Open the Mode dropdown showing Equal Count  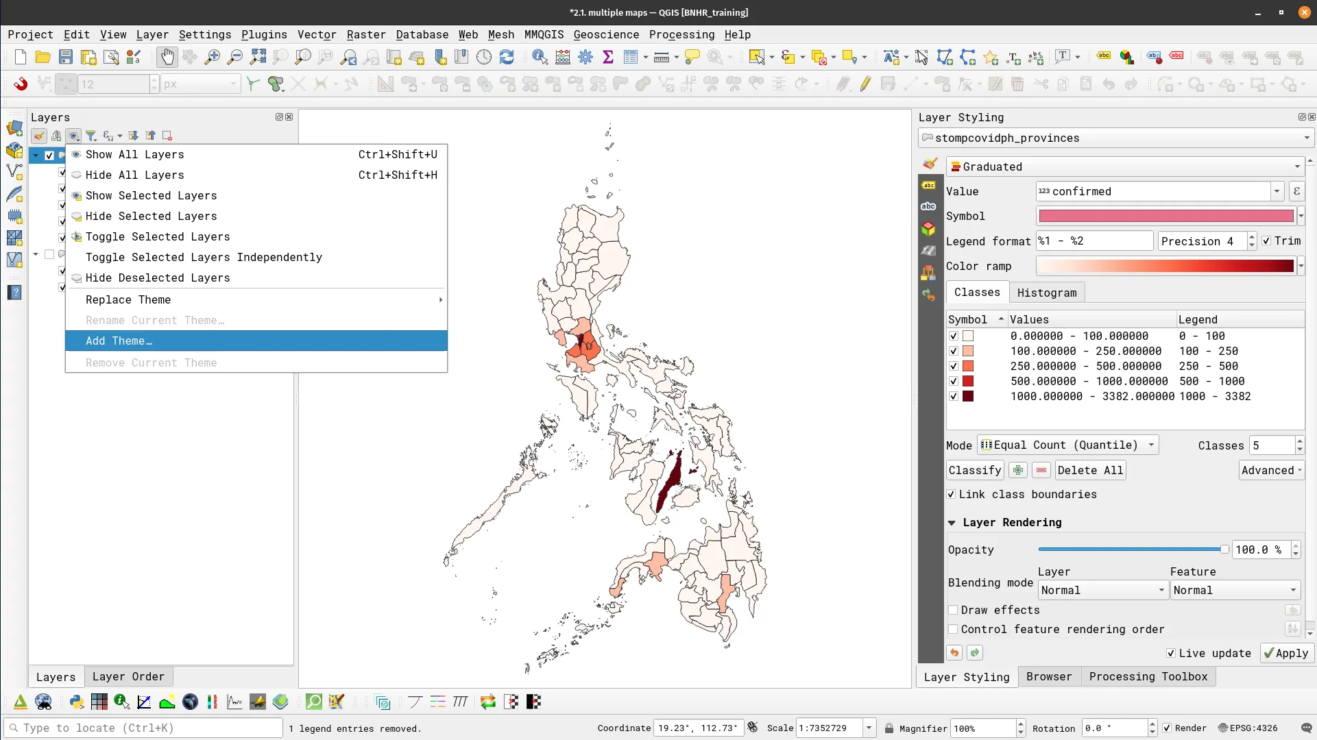click(1067, 445)
